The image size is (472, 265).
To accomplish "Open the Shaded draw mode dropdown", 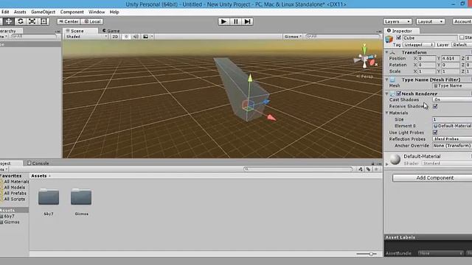I will coord(86,37).
